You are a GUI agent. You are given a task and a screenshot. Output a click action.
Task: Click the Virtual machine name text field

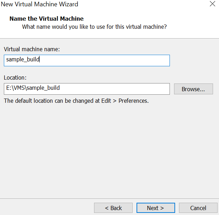point(105,60)
